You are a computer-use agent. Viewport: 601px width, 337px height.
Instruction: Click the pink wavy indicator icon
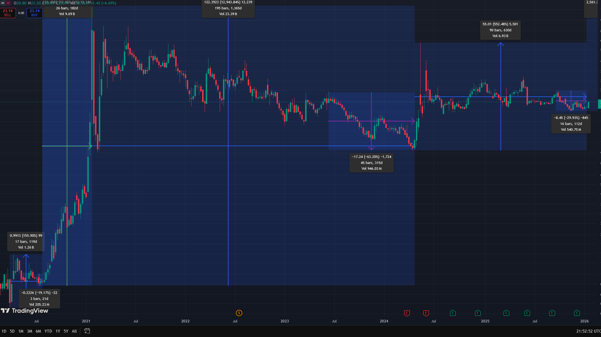(8, 3)
